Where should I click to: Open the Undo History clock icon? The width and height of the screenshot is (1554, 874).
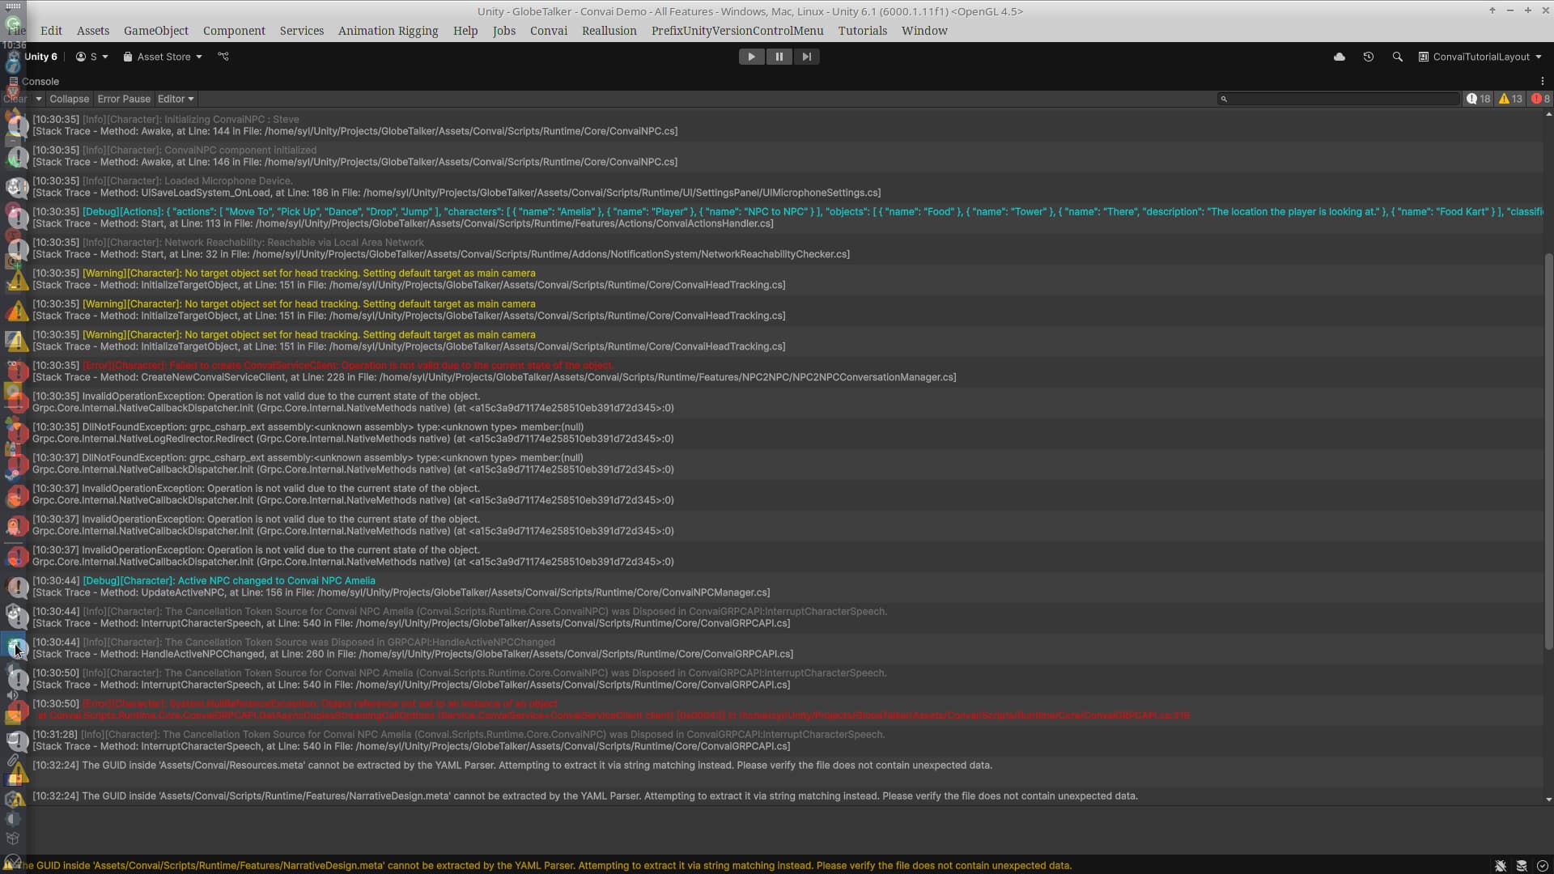pos(1368,57)
